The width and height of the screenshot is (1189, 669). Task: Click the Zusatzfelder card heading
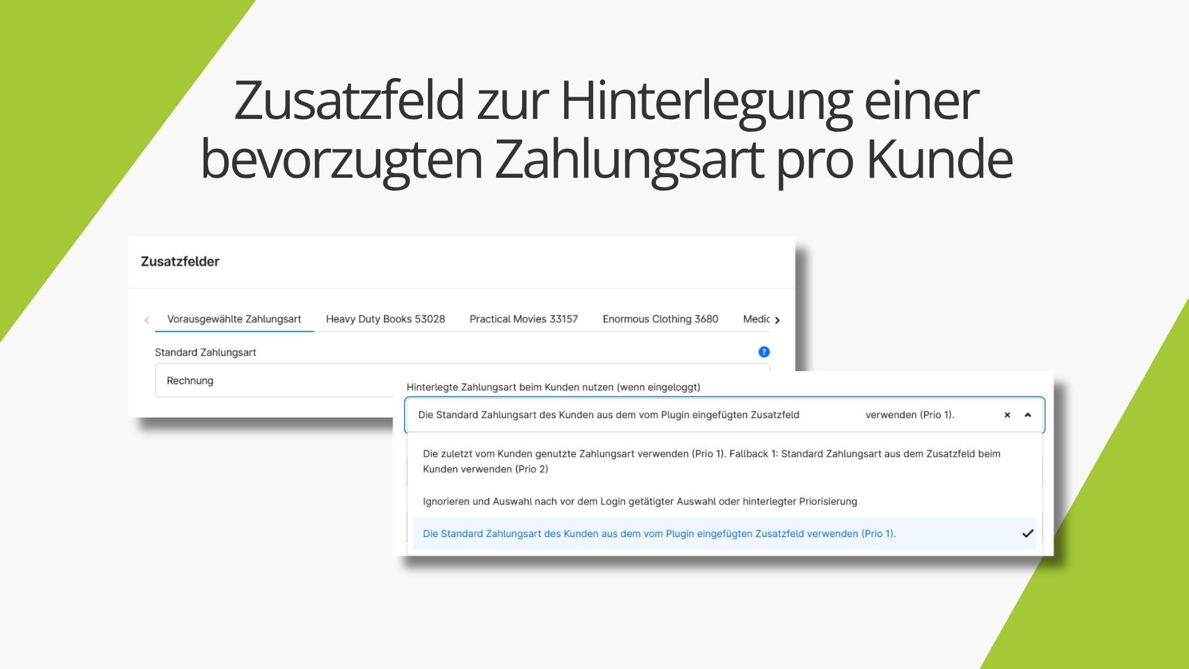pos(180,261)
